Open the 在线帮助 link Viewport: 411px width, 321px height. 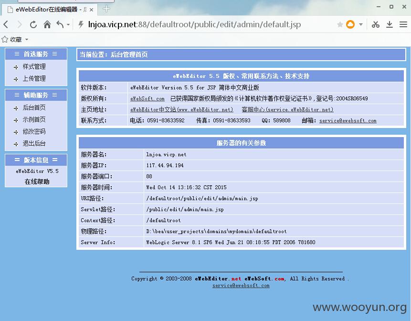37,182
